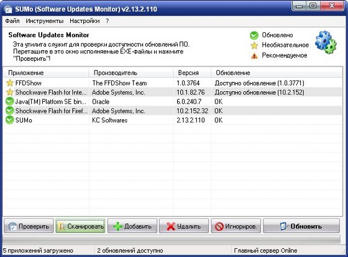
Task: Sort by the Версия column header
Action: tap(192, 73)
